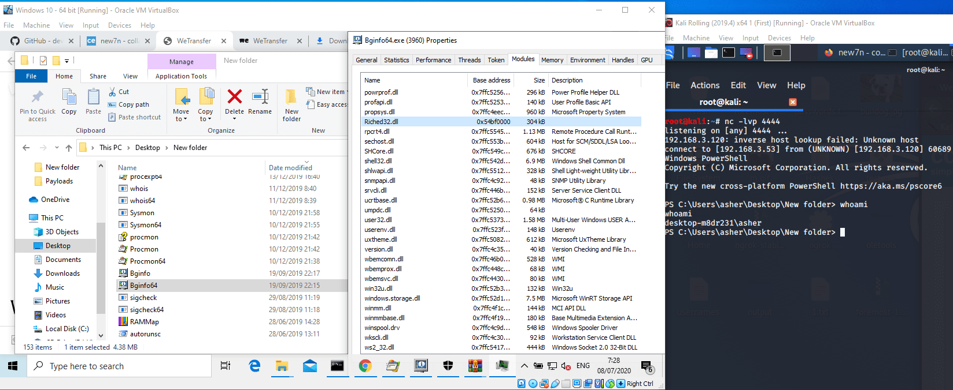Sort files by Date modified column header
953x390 pixels.
coord(290,168)
